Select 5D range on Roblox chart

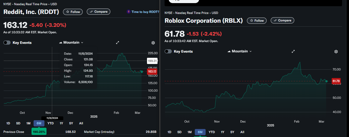point(179,132)
